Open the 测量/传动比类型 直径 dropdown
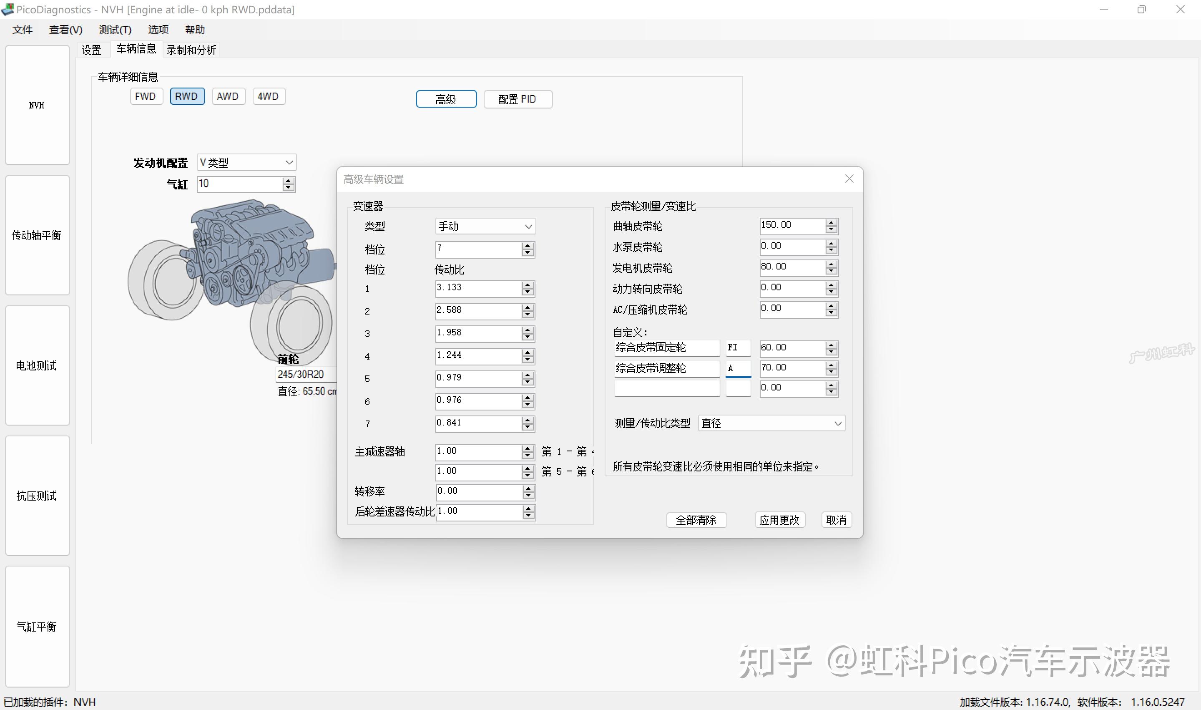Image resolution: width=1201 pixels, height=710 pixels. (771, 423)
